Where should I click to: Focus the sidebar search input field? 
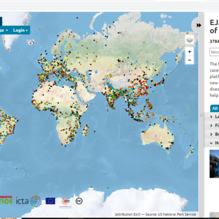point(214,52)
